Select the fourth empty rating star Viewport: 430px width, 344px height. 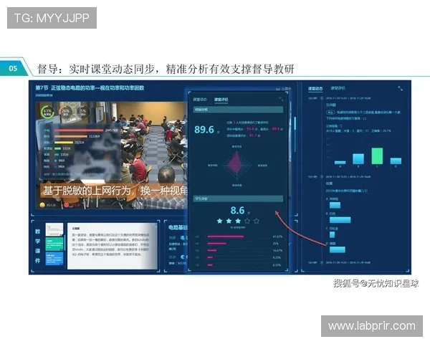pyautogui.click(x=247, y=221)
